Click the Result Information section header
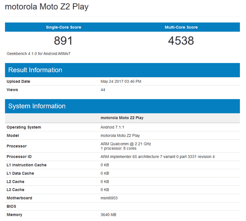 pyautogui.click(x=35, y=70)
